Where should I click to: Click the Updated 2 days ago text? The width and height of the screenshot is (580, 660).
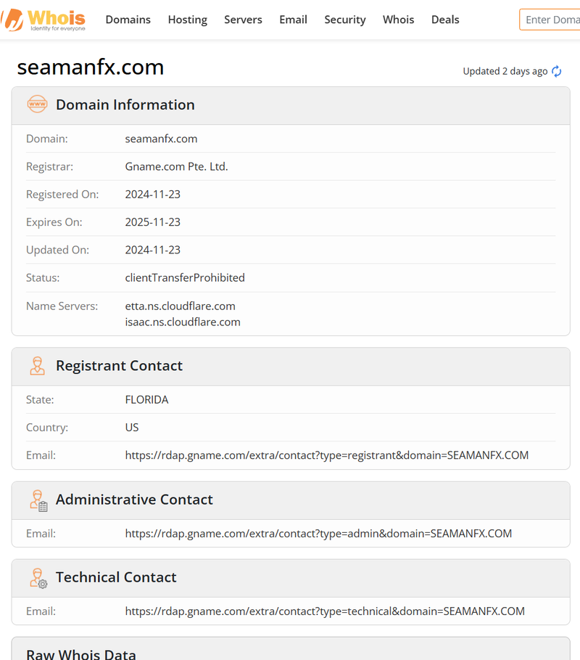coord(505,72)
